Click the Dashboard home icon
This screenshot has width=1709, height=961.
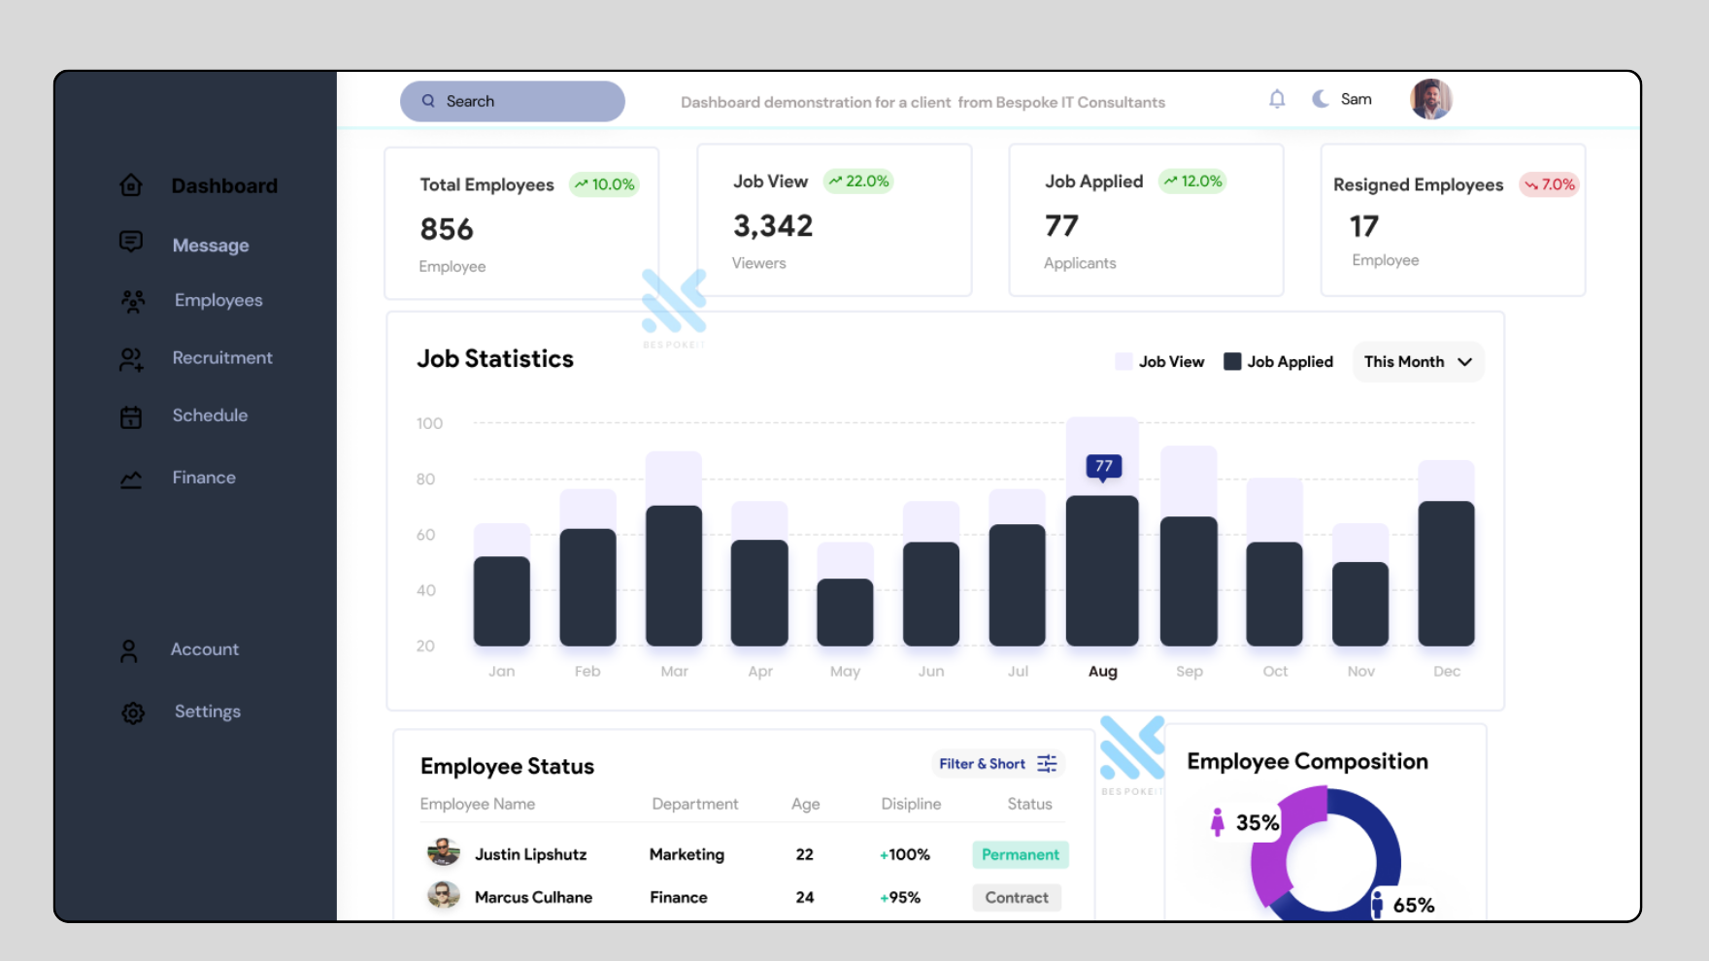[131, 184]
